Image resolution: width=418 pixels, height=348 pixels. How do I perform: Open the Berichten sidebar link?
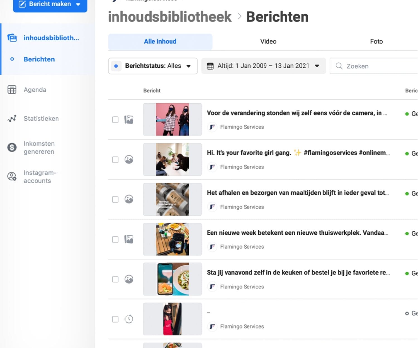(39, 59)
